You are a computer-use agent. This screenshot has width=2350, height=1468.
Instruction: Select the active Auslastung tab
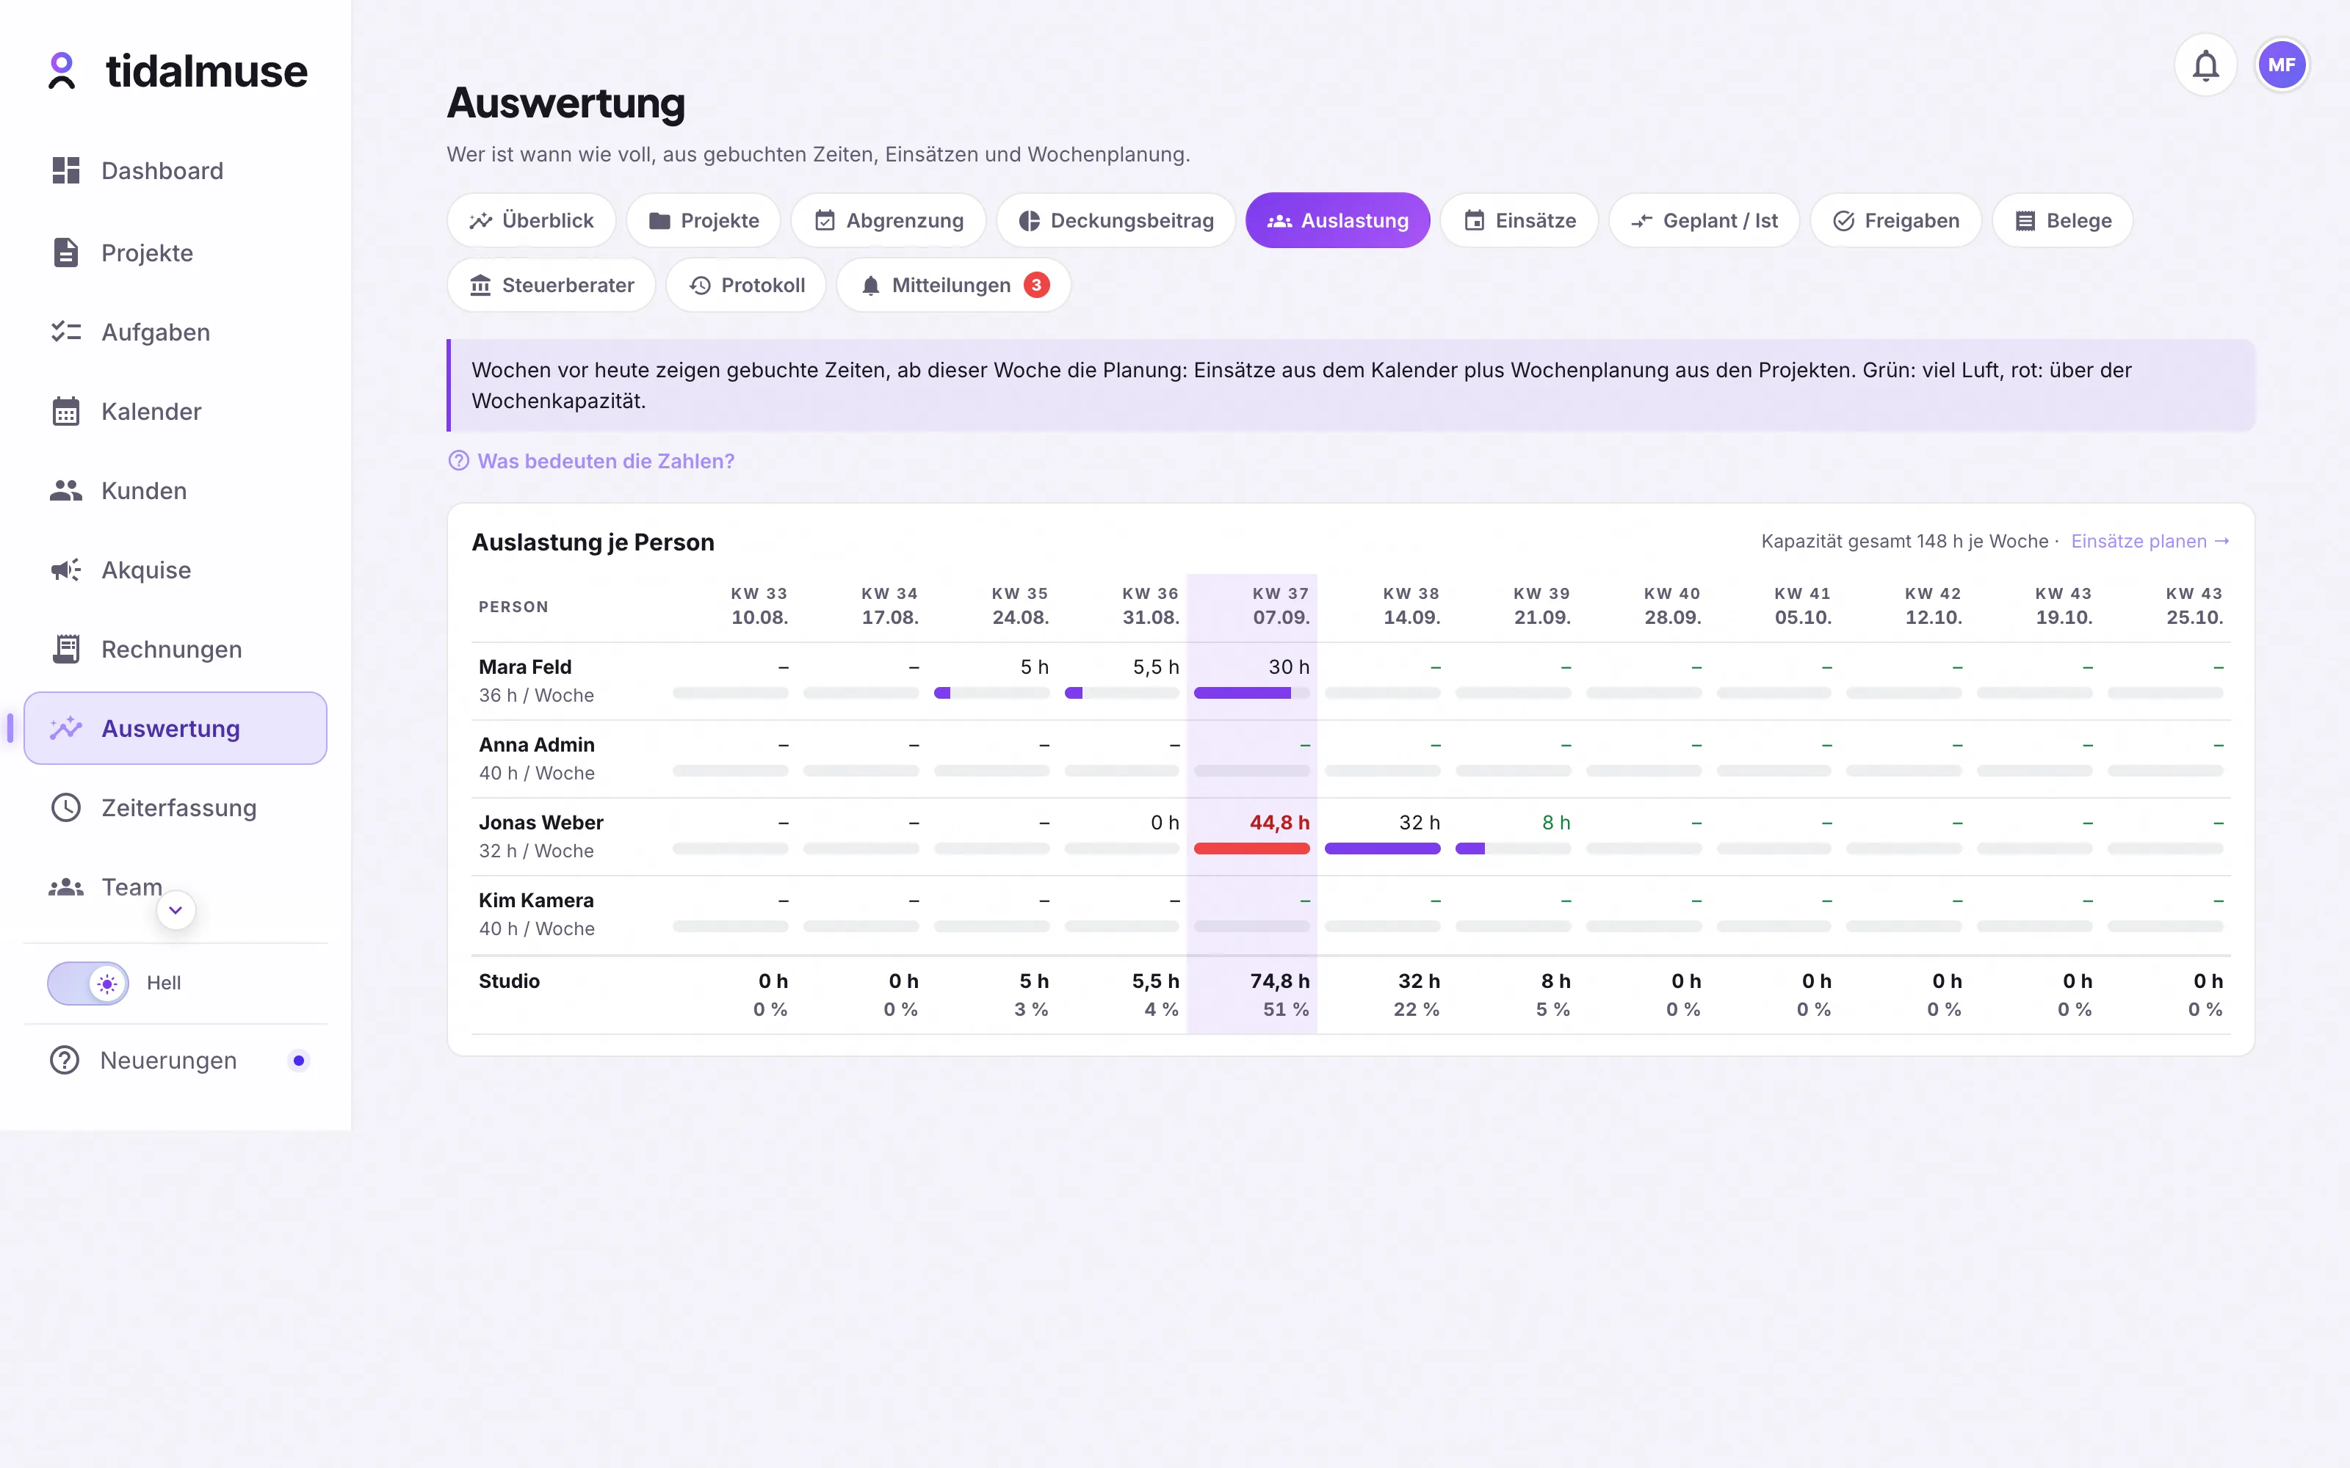coord(1338,220)
